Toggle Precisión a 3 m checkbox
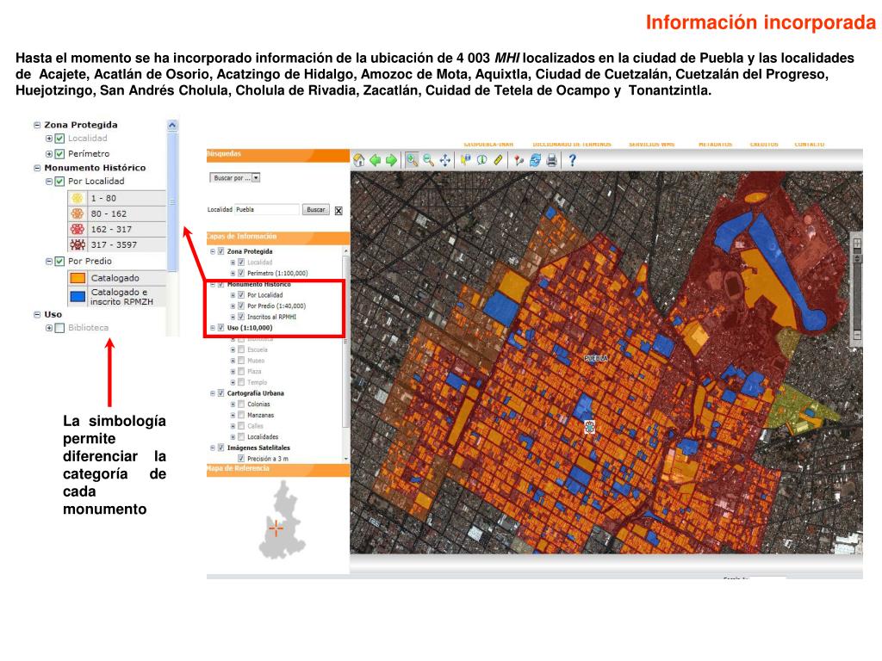The height and width of the screenshot is (661, 882). 241,459
